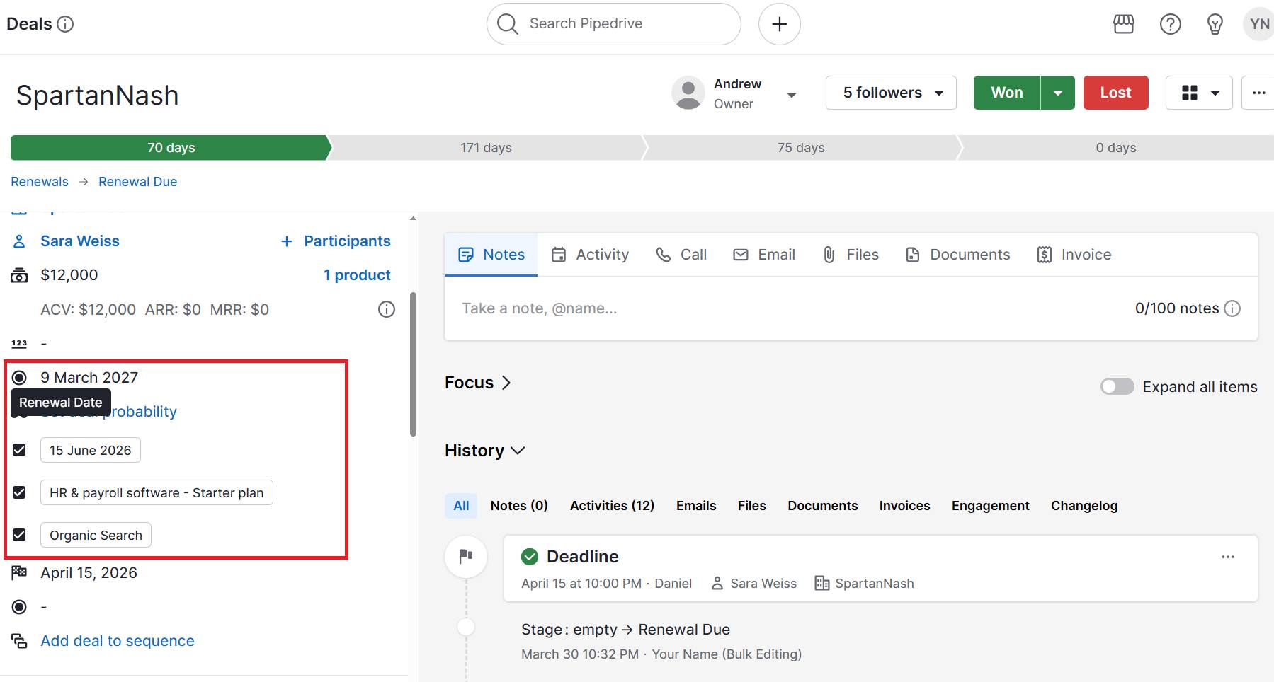Click the info icon next to 0/100 notes
Image resolution: width=1274 pixels, height=682 pixels.
pos(1232,308)
